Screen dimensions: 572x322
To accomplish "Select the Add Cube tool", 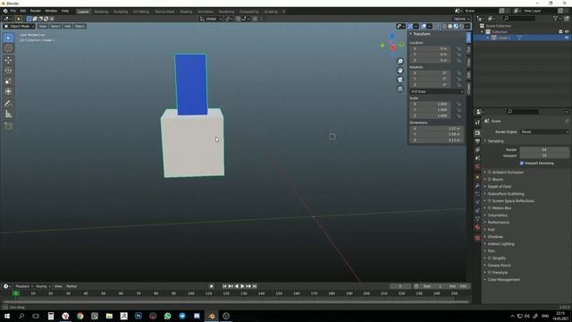I will (x=8, y=126).
